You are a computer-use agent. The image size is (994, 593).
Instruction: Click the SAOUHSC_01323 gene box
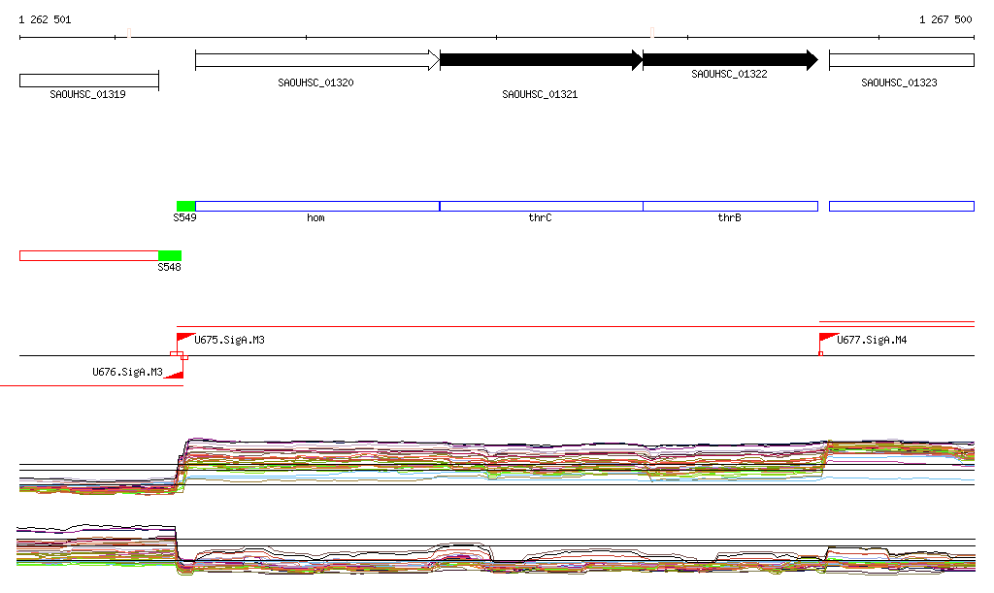tap(901, 60)
